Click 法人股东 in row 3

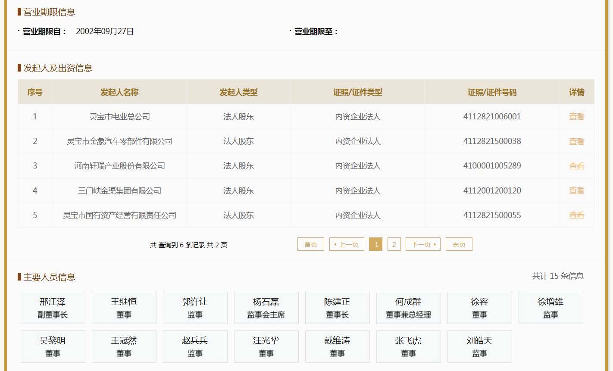click(238, 165)
